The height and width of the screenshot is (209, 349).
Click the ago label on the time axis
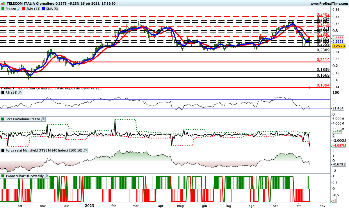tap(252, 206)
